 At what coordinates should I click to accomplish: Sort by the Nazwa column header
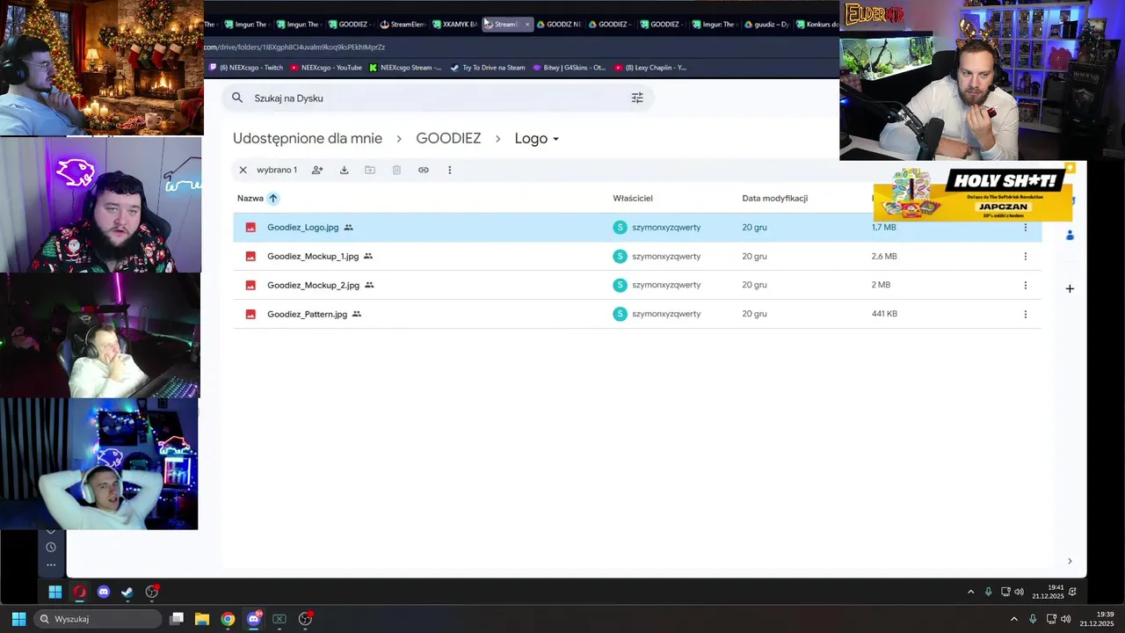(x=250, y=198)
